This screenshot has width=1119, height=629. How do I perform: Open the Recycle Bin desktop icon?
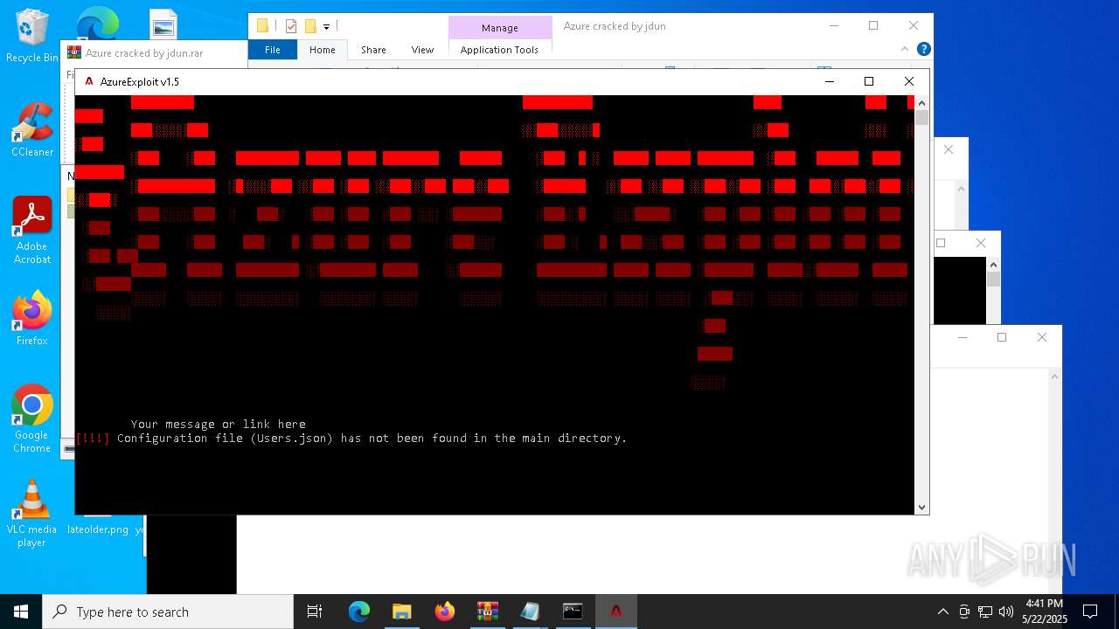pos(31,37)
